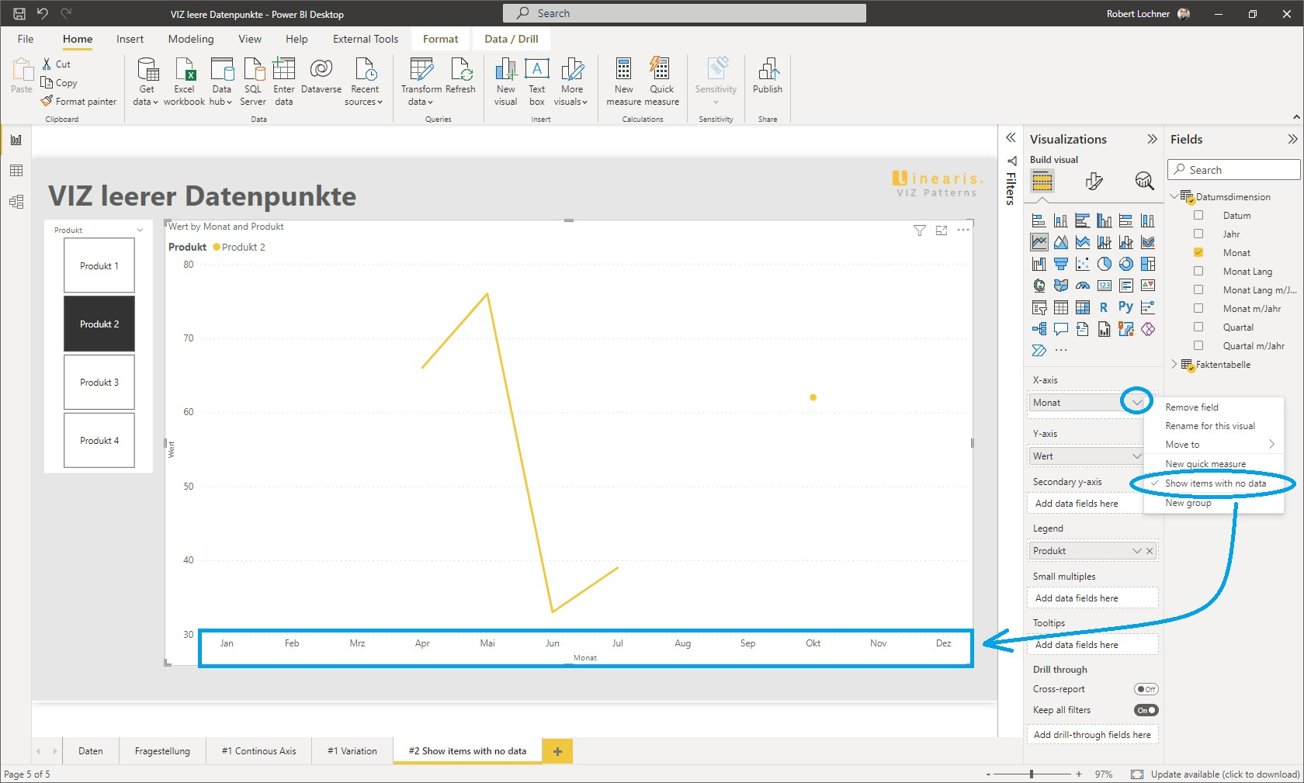Switch to Model view in the left sidebar
Viewport: 1304px width, 783px height.
click(16, 202)
